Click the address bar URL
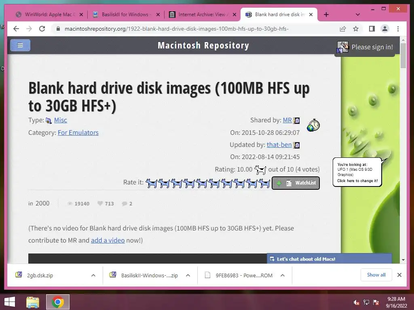Viewport: 414px width, 310px height. coord(176,29)
